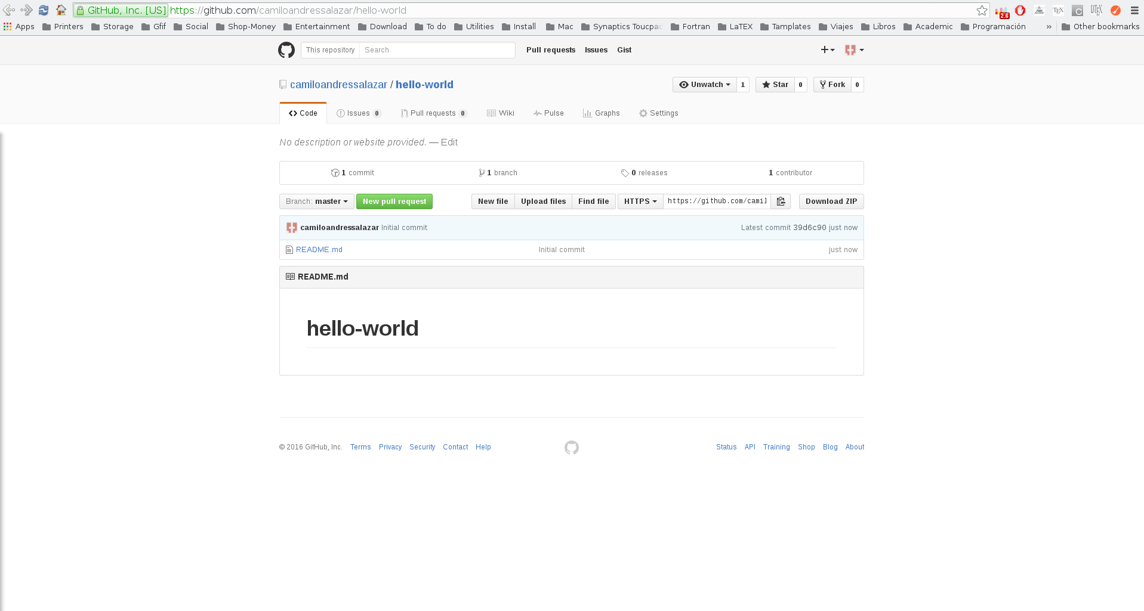Open the Programación bookmarks folder
Viewport: 1144px width, 611px height.
(993, 27)
